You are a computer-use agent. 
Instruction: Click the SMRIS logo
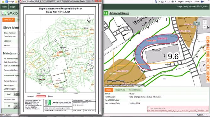[9, 13]
